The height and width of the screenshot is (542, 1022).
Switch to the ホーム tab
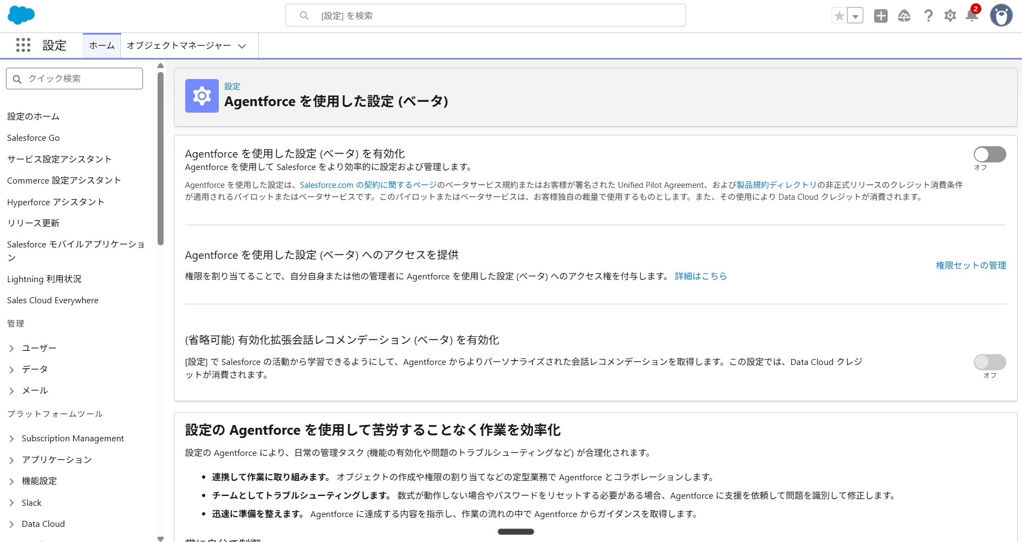[x=101, y=45]
